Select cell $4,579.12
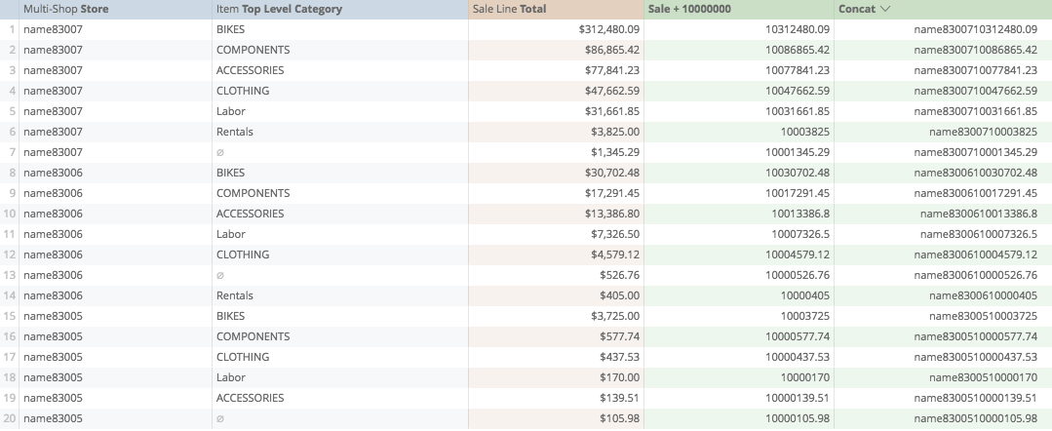The height and width of the screenshot is (431, 1052). coord(556,255)
